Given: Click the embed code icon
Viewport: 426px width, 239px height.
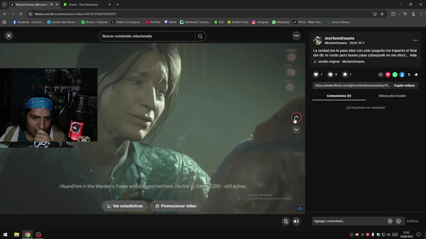Looking at the screenshot, I should 381,75.
